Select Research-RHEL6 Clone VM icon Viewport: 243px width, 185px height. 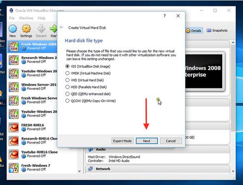(x=14, y=141)
